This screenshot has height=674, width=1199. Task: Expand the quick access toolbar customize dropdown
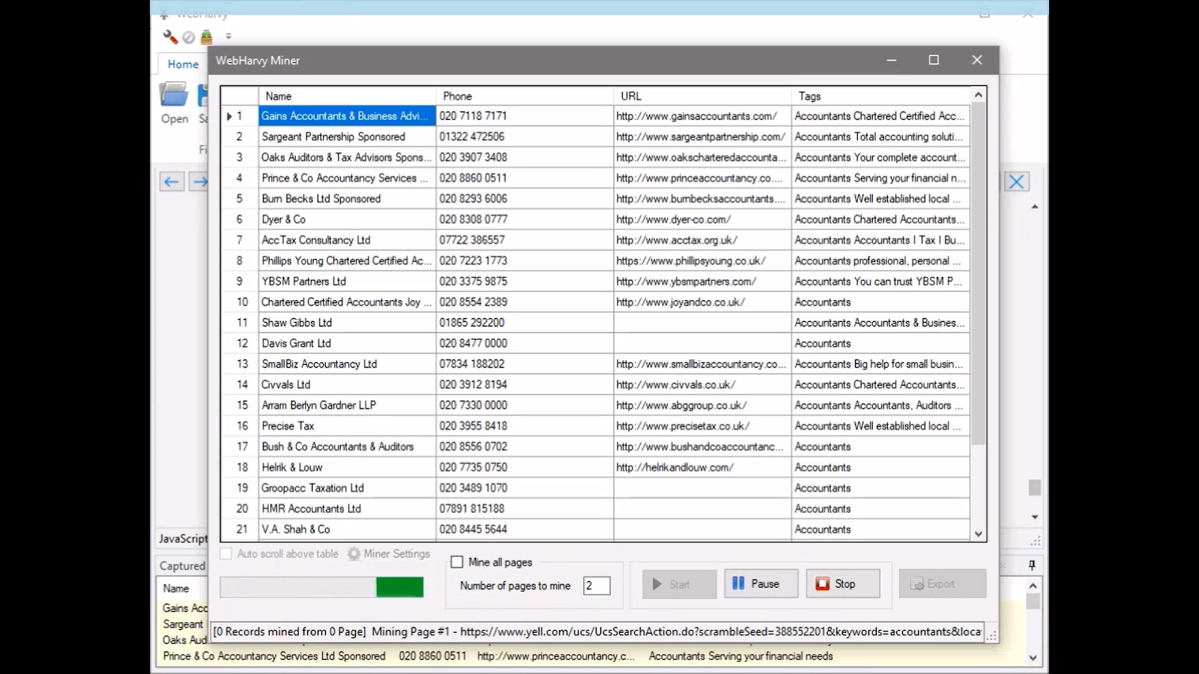tap(229, 37)
